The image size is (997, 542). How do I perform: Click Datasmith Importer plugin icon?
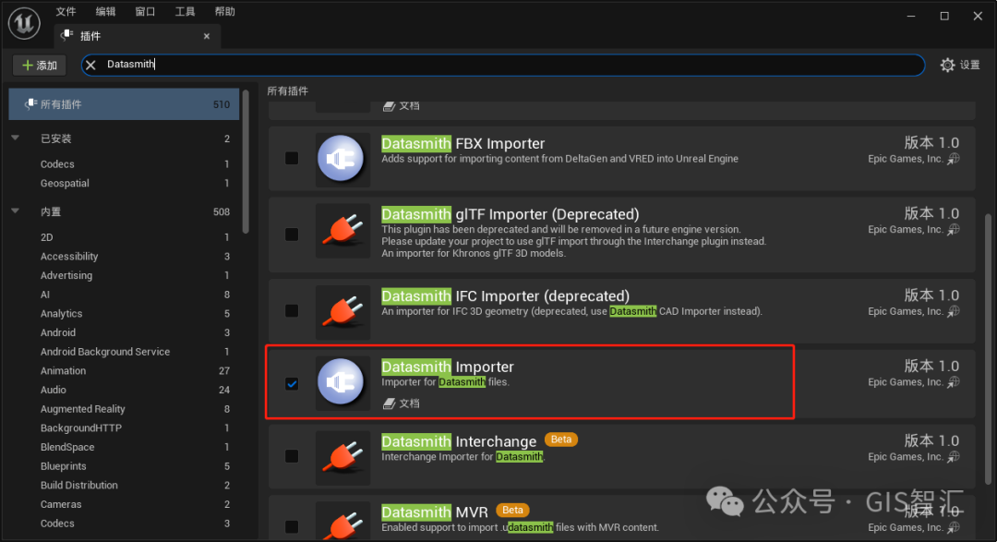[341, 381]
